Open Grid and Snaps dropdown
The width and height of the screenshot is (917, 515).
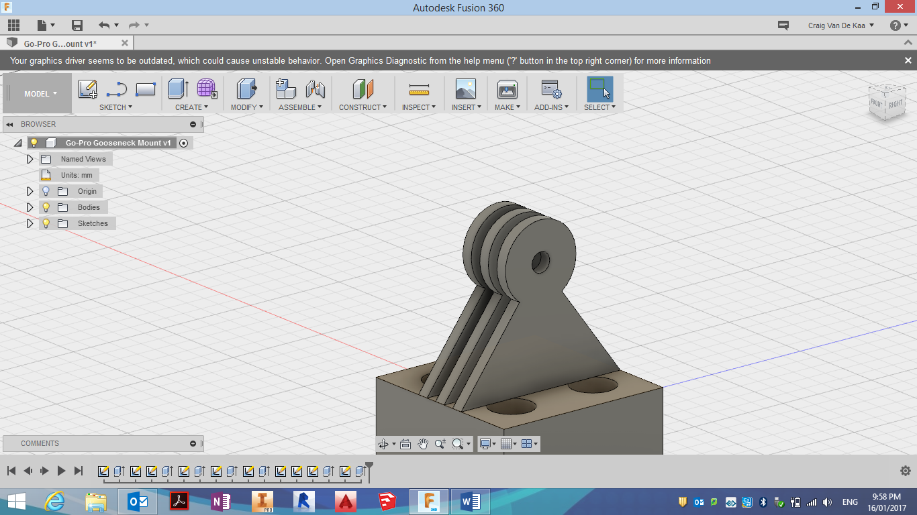click(x=509, y=444)
